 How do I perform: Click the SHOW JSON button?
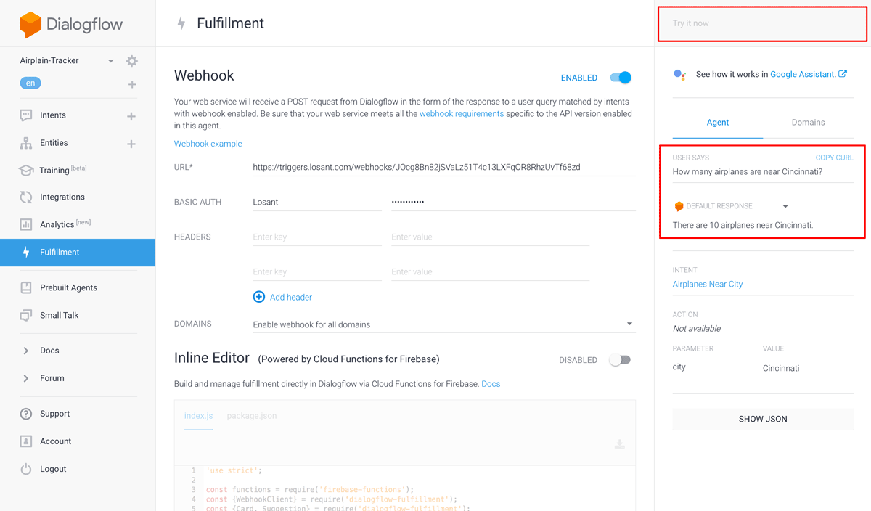(x=762, y=419)
